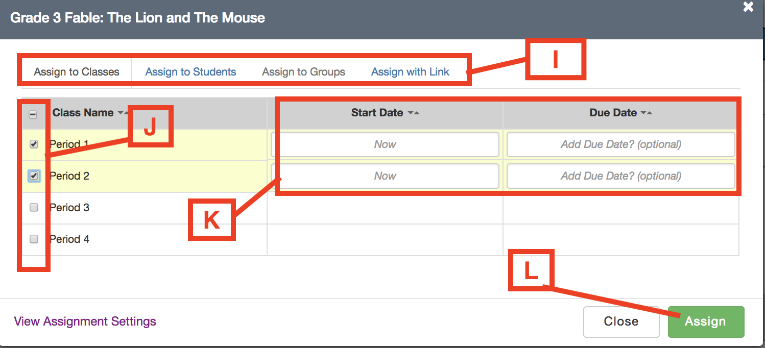Add due date for Period 1
The height and width of the screenshot is (348, 765).
click(x=620, y=144)
